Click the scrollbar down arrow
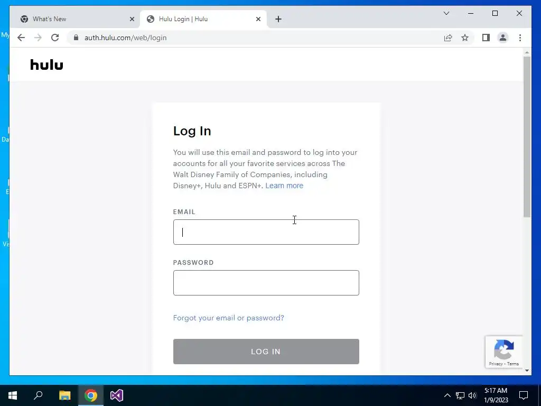541x406 pixels. pyautogui.click(x=527, y=371)
